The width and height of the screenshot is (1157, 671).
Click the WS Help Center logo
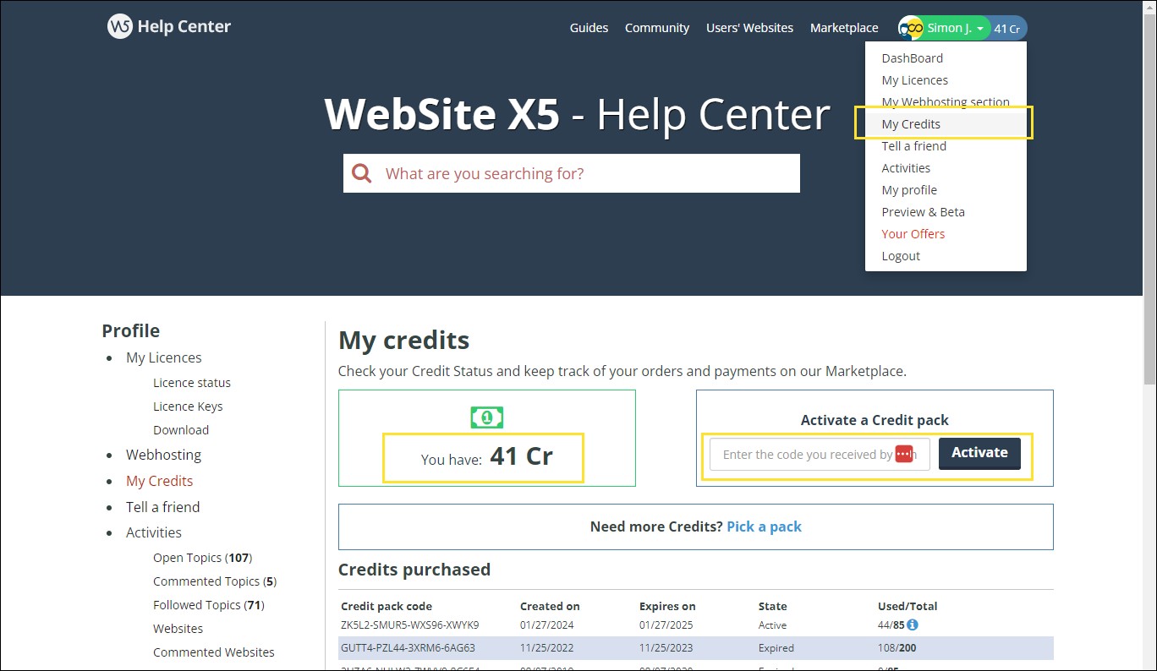(169, 27)
